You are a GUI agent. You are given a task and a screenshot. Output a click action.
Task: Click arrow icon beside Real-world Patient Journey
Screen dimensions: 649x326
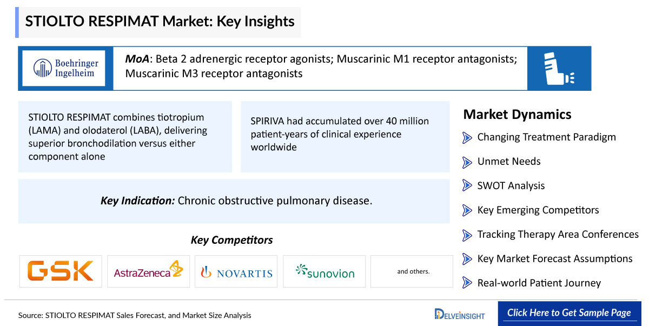pyautogui.click(x=467, y=283)
